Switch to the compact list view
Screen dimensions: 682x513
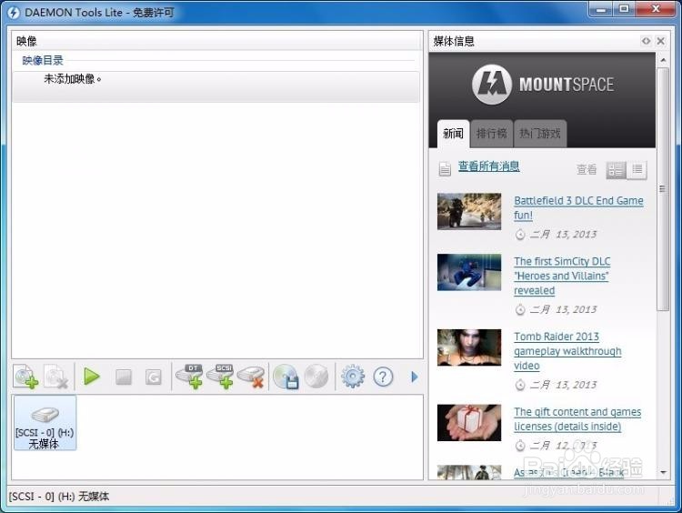tap(637, 170)
